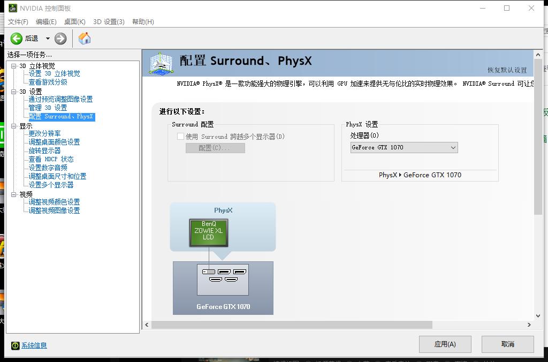This screenshot has height=362, width=548.
Task: Click the GeForce GTX 1070 card diagram
Action: click(222, 279)
